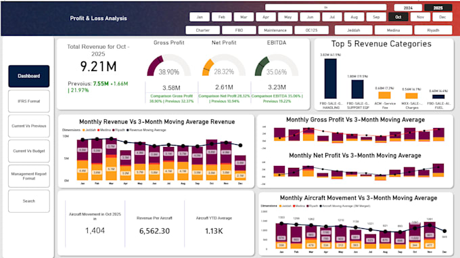This screenshot has width=460, height=258.
Task: Filter by OC125 business line
Action: pos(311,30)
